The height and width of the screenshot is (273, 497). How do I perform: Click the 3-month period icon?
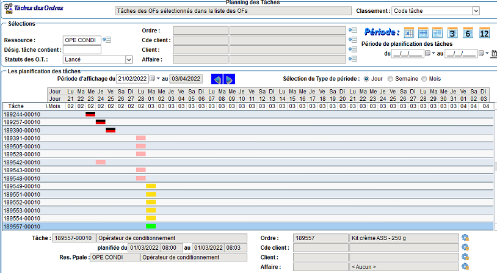click(x=452, y=33)
